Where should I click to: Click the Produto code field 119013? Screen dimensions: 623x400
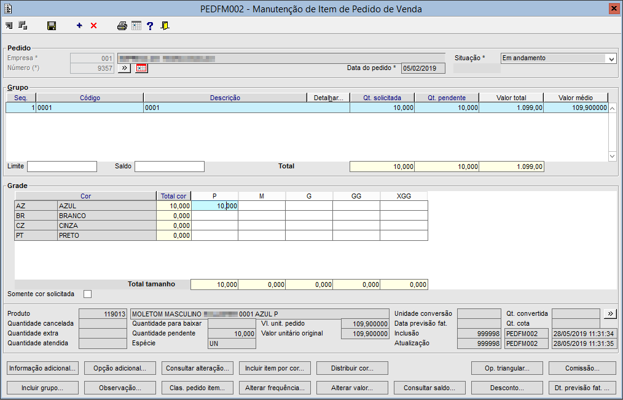[103, 314]
